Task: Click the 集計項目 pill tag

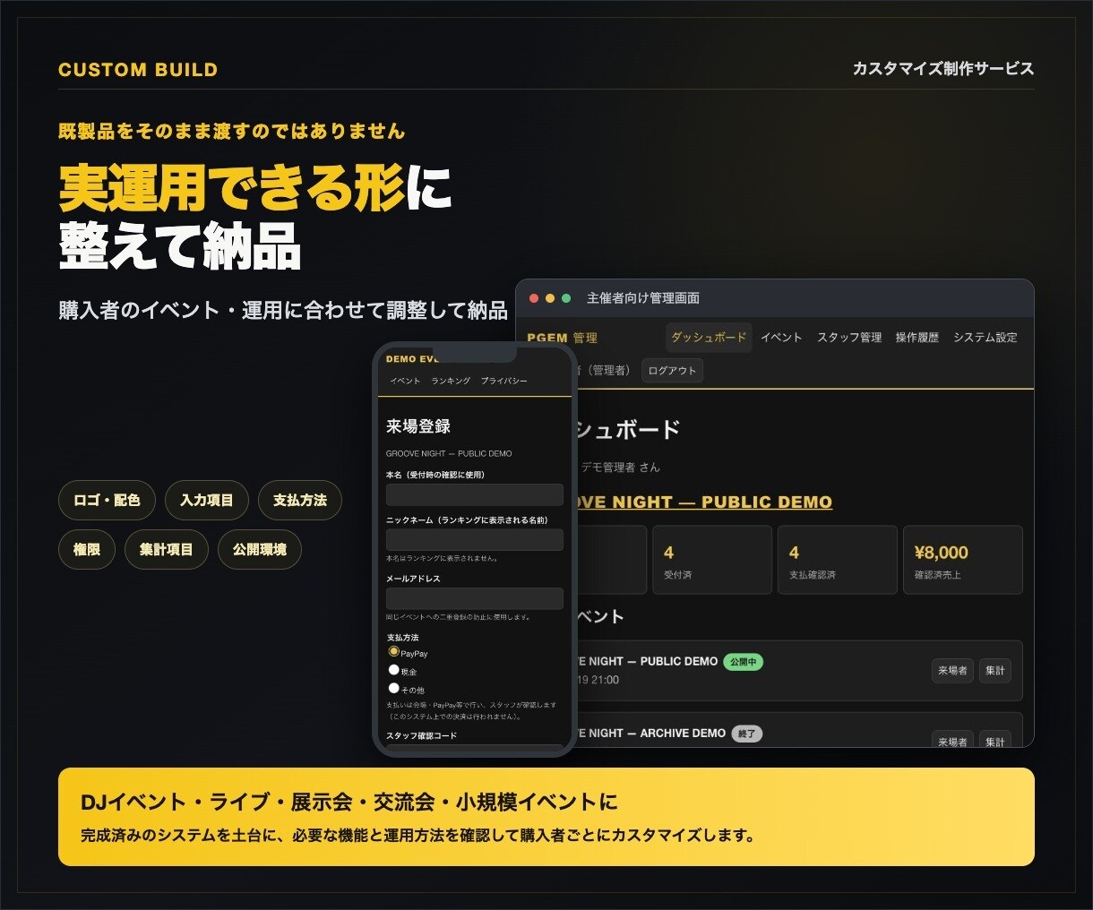Action: pos(166,549)
